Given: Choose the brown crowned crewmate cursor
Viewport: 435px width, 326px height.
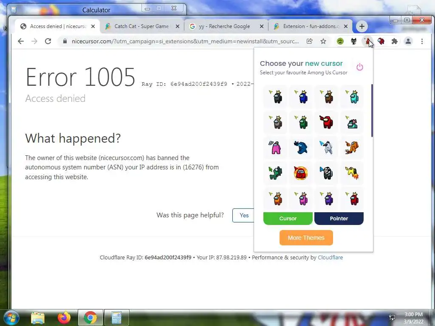Looking at the screenshot, I should [x=327, y=97].
